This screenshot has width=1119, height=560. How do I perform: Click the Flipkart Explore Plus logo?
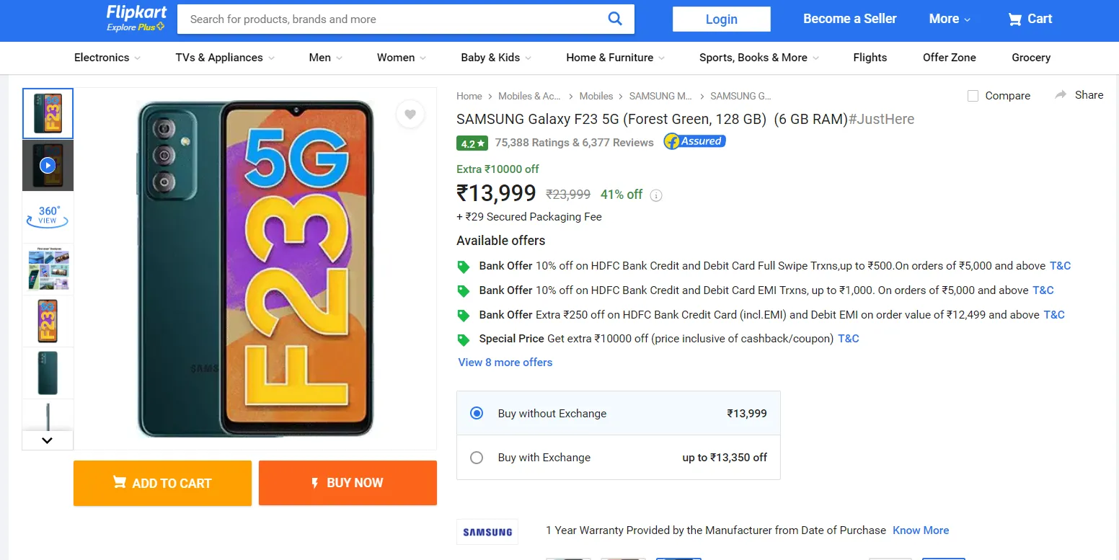tap(136, 19)
